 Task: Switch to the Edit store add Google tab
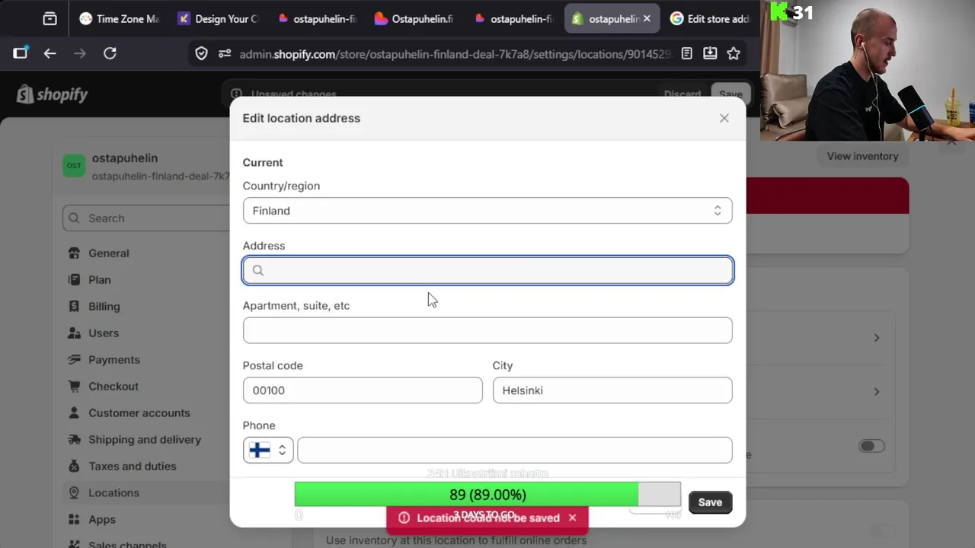709,19
